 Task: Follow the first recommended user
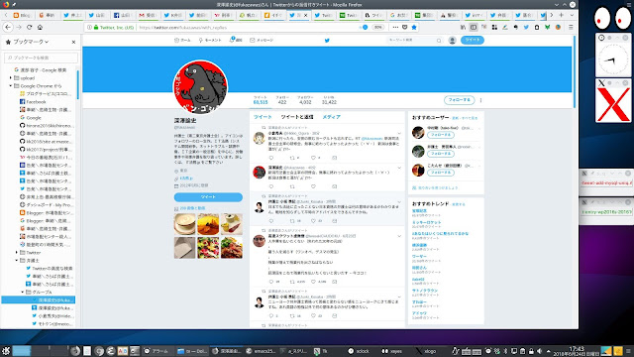[x=440, y=135]
